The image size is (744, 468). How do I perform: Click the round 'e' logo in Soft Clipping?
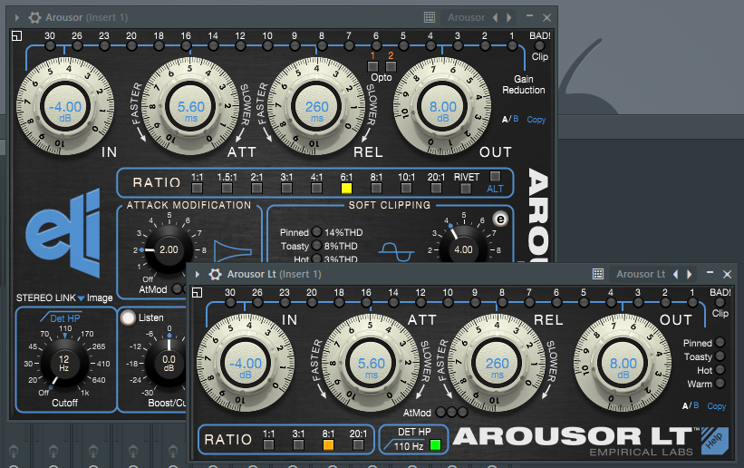pyautogui.click(x=500, y=219)
